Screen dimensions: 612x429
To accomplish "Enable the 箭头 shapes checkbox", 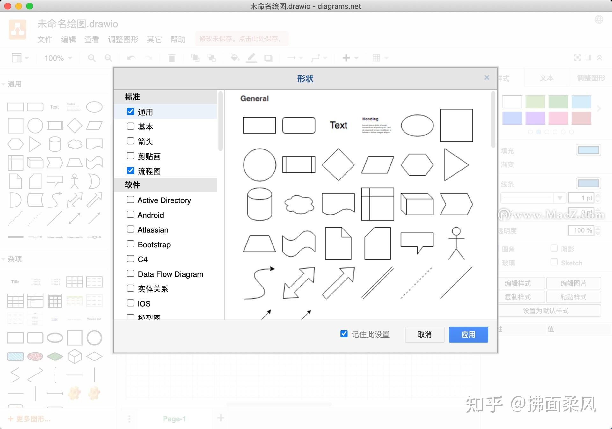I will (130, 141).
